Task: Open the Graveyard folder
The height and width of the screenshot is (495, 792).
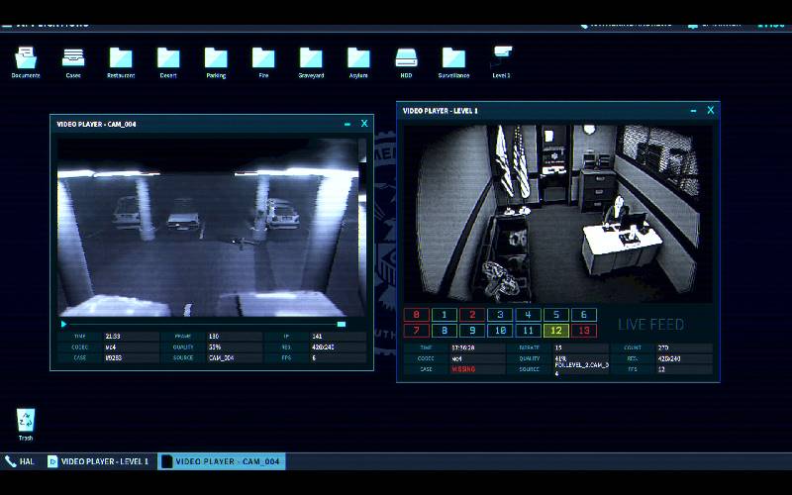Action: point(311,58)
